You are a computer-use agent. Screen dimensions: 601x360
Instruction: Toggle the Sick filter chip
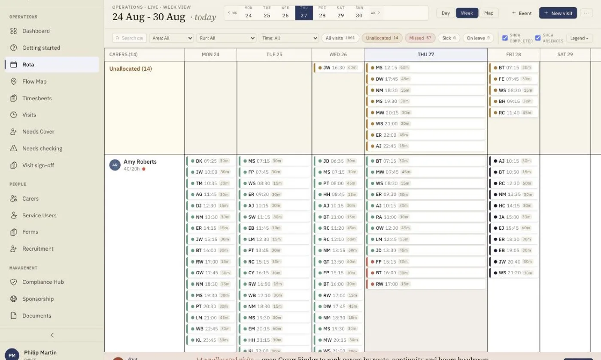click(x=449, y=38)
